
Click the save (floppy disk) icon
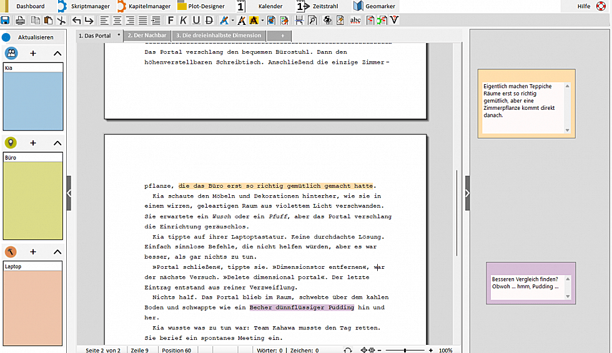[x=5, y=20]
